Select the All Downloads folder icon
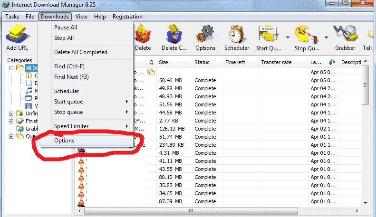376x217 pixels. coord(20,68)
